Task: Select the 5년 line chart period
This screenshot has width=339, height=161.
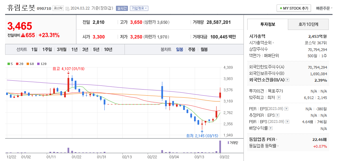Action: [96, 49]
